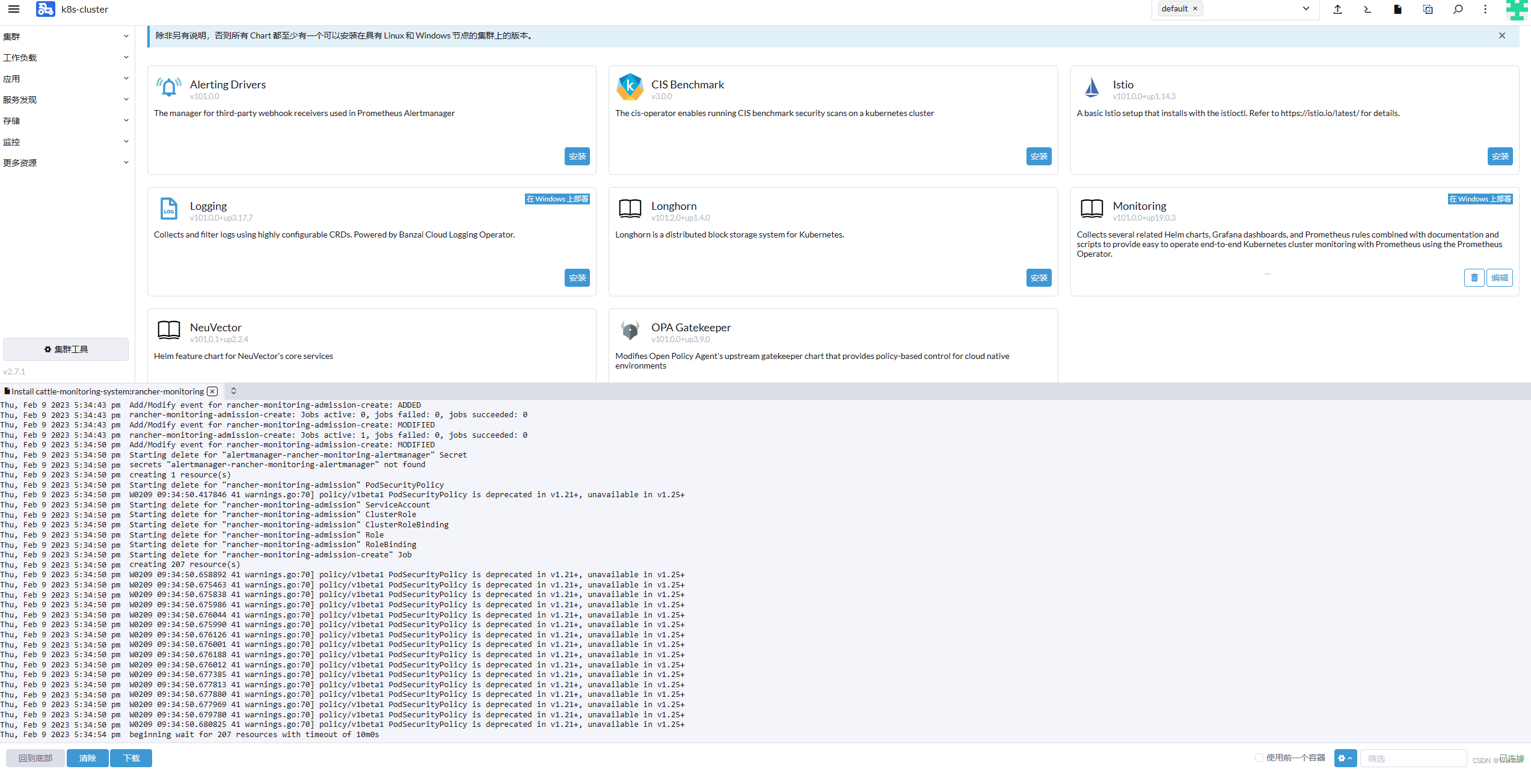Close the Install rancher-monitoring log tab

coord(212,391)
